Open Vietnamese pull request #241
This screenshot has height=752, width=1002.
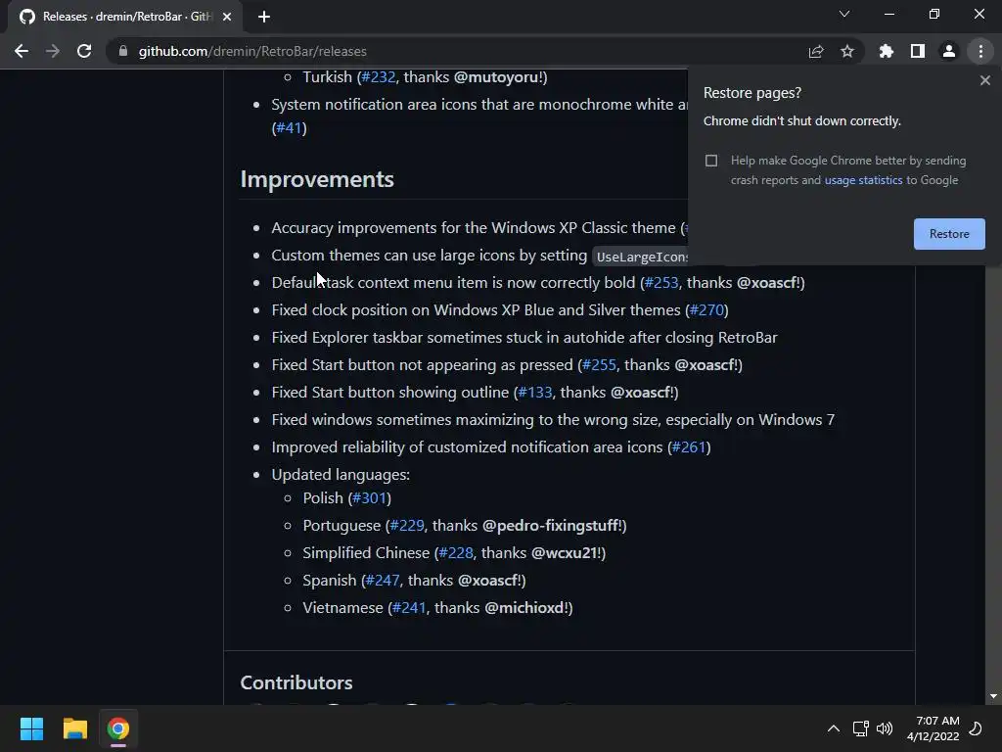409,608
